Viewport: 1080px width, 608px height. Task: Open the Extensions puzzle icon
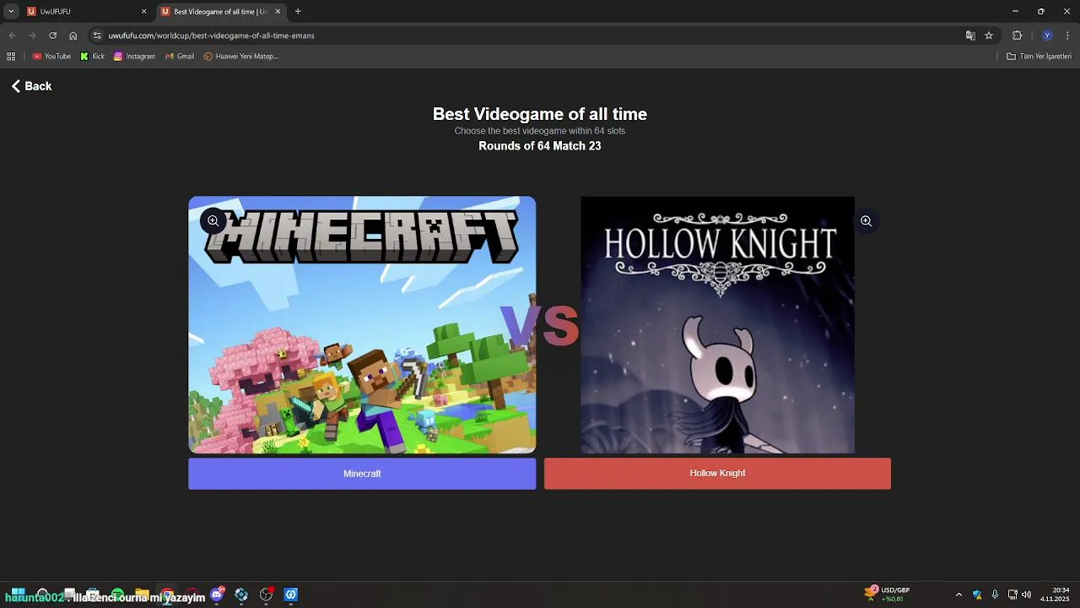click(x=1017, y=35)
